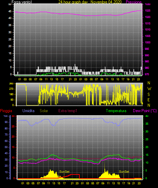Click the 'Forza vento)' chart title

pos(22,2)
